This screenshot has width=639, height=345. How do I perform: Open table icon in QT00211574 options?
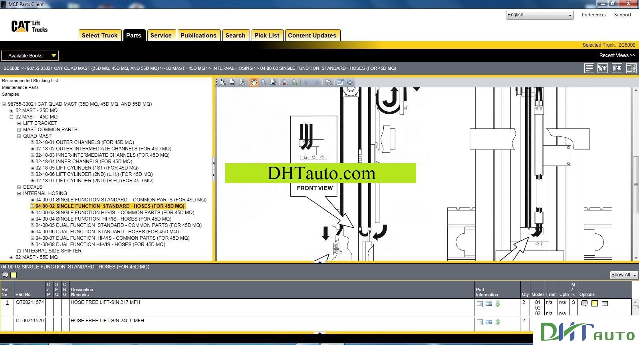click(605, 304)
